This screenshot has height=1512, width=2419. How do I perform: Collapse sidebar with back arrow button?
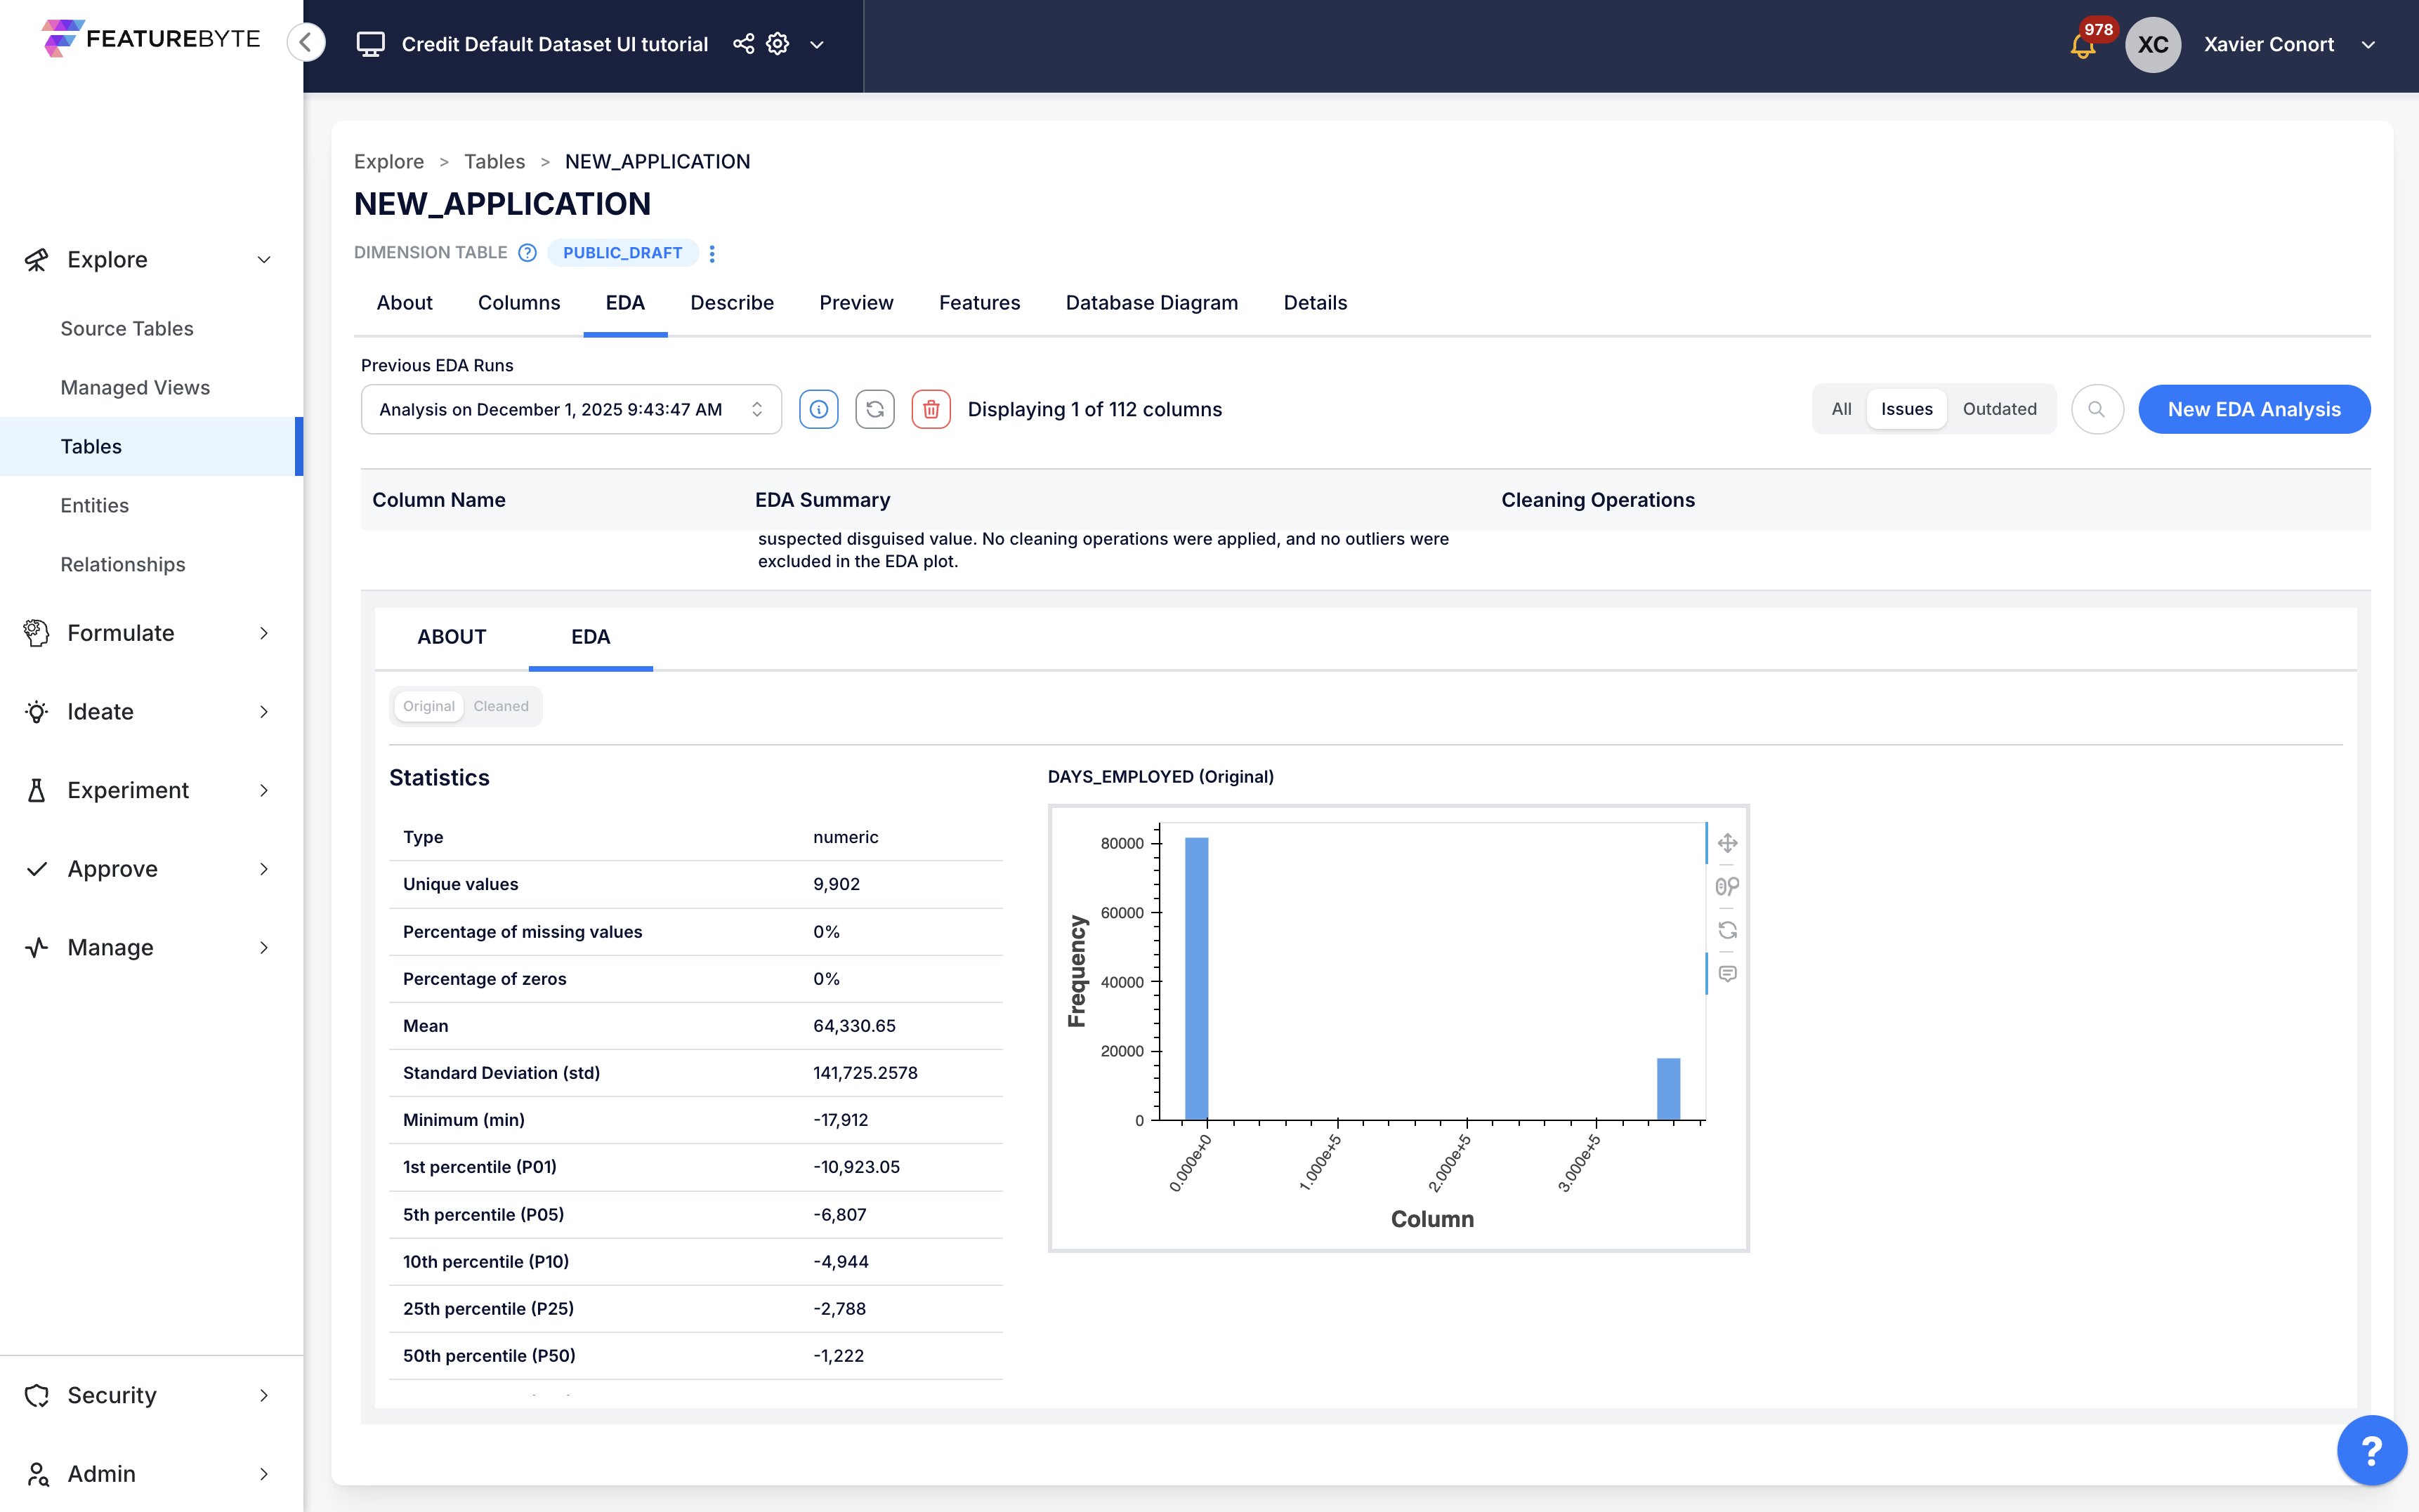[306, 43]
